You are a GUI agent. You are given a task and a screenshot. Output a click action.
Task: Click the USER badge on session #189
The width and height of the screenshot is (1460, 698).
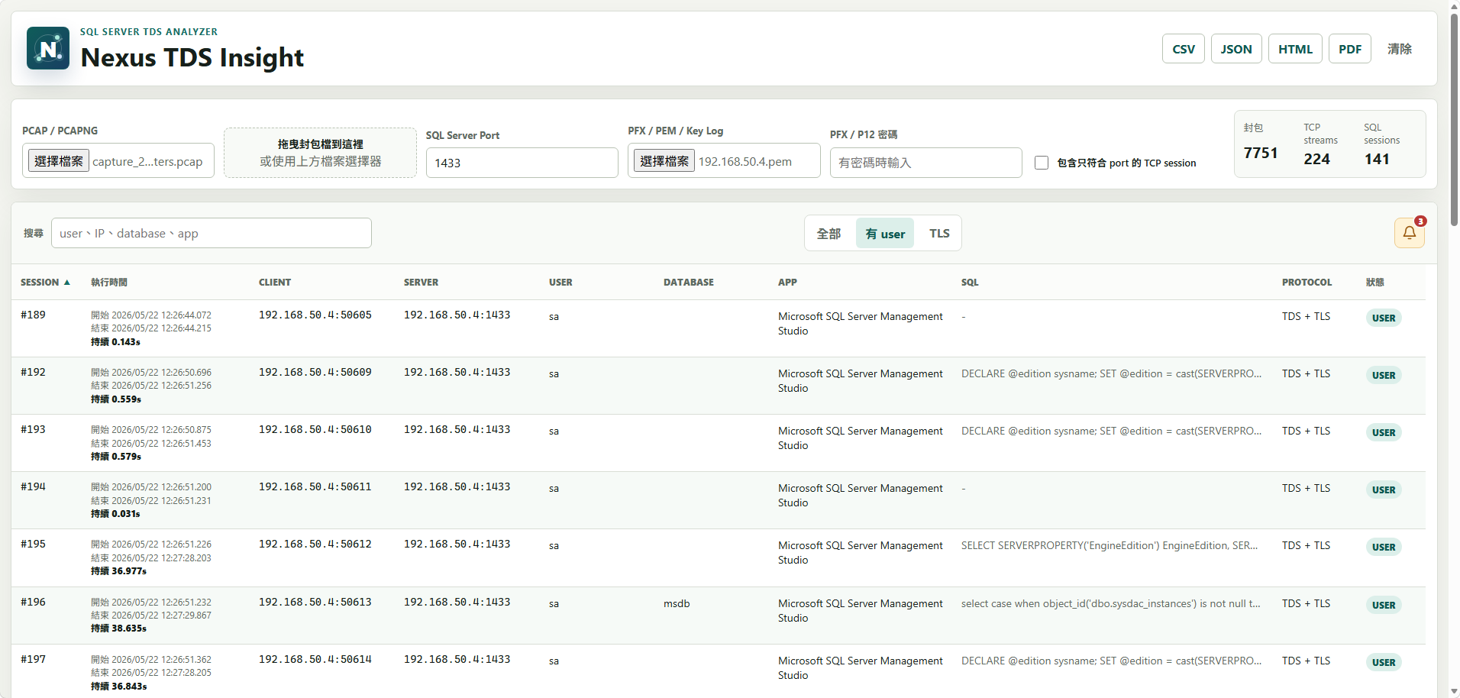click(1384, 318)
